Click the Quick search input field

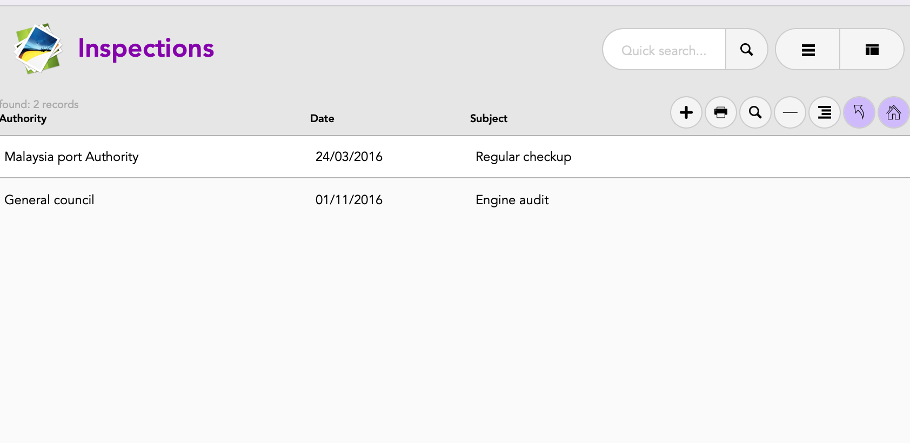tap(664, 50)
